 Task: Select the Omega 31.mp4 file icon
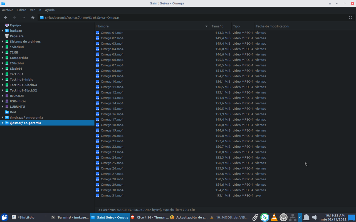[98, 196]
